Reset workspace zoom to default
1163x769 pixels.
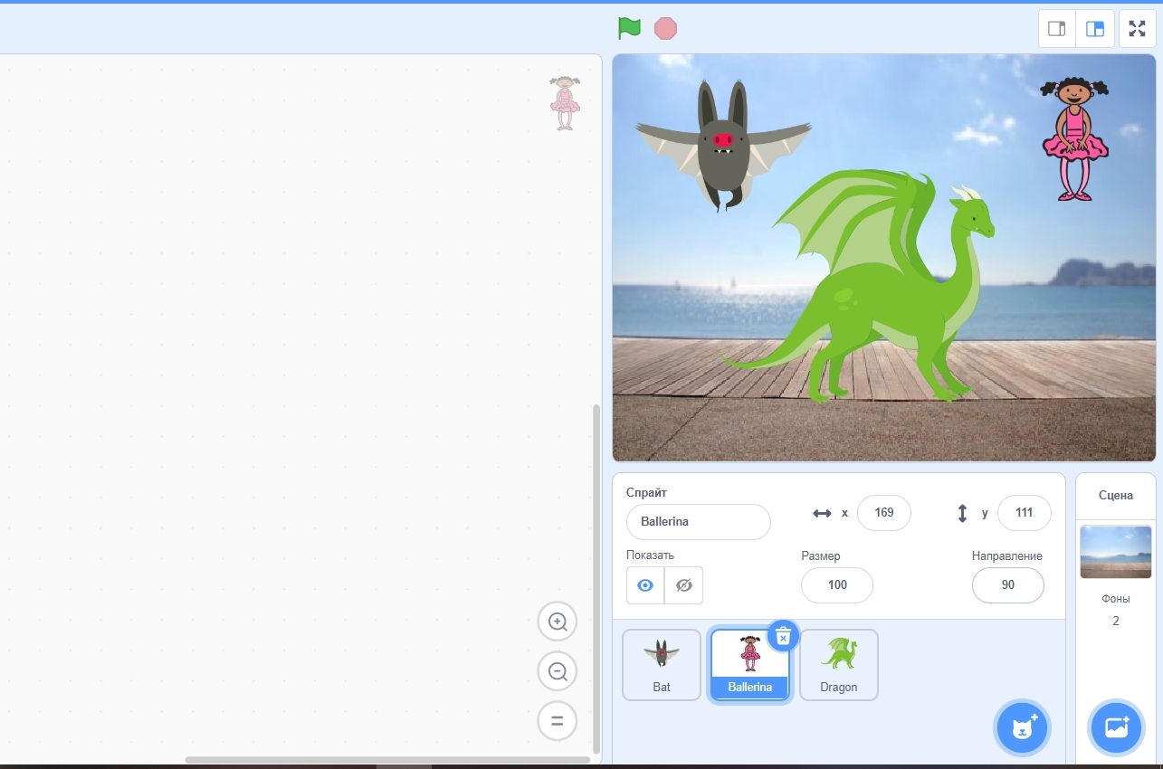coord(558,721)
